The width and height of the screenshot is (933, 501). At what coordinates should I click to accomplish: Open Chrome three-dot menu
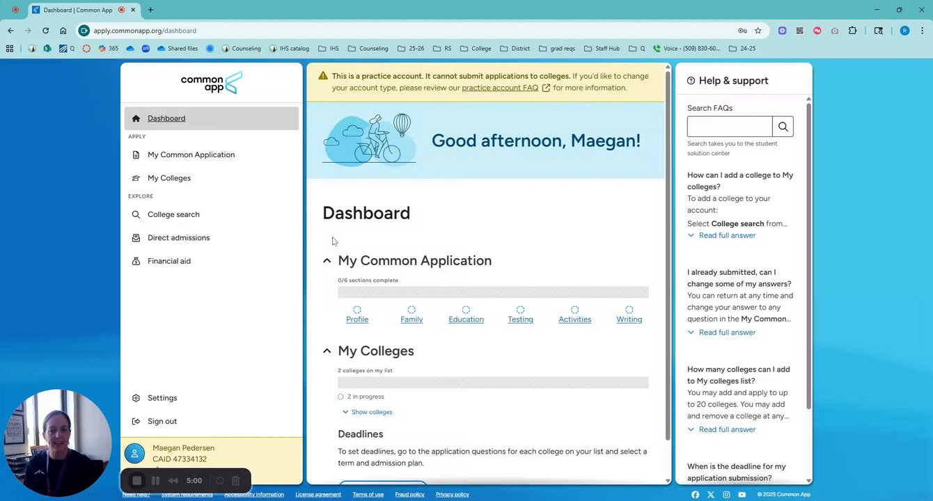[x=923, y=31]
